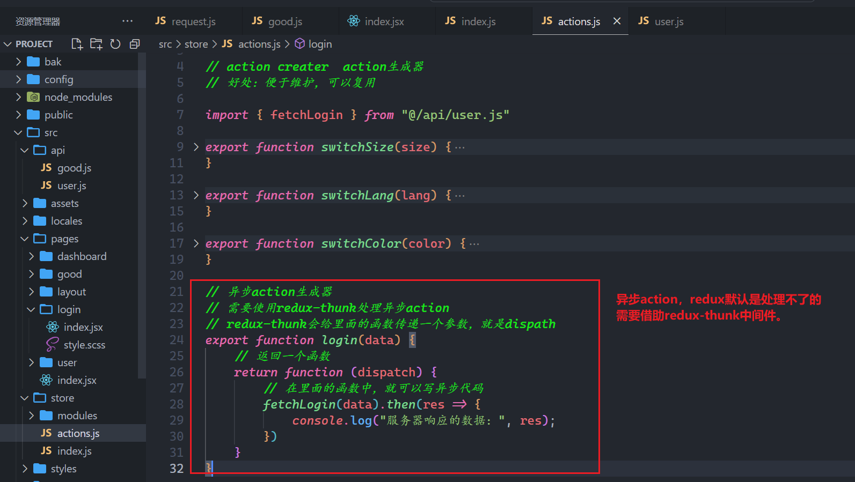Screen dimensions: 855x482
Task: Open good.js file under api
Action: pos(73,168)
